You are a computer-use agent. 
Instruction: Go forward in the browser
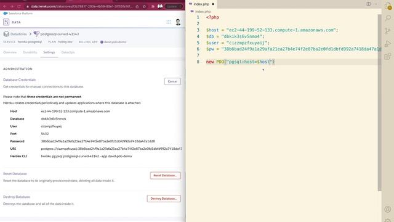[12, 6]
